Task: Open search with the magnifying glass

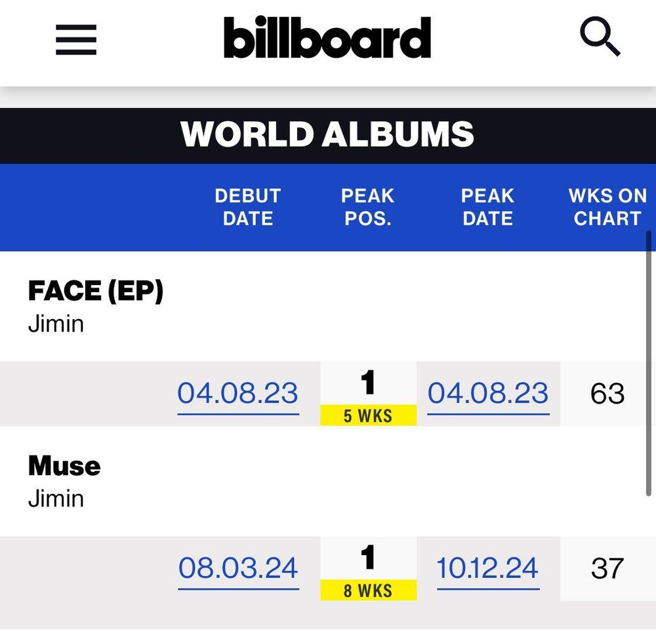Action: [600, 37]
